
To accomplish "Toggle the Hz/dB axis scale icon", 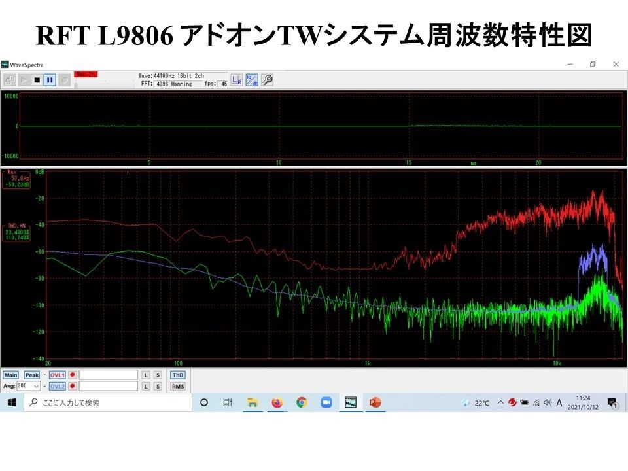I will pos(251,80).
